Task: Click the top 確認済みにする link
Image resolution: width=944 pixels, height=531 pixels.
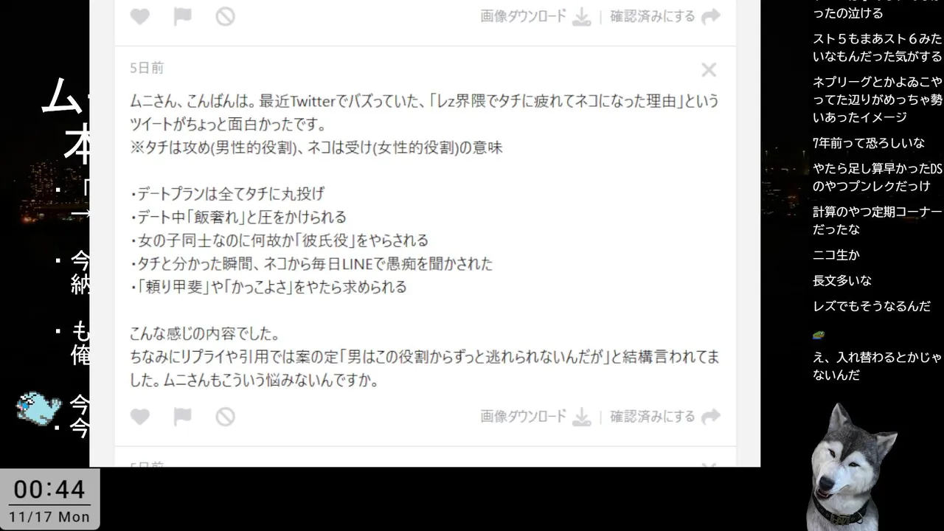Action: coord(653,16)
